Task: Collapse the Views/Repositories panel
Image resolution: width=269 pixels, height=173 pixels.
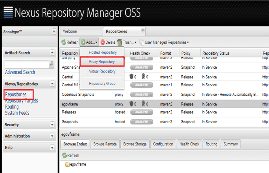Action: [52, 84]
